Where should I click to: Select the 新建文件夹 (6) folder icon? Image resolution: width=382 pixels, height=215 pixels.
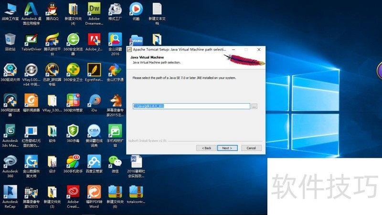coord(115,192)
